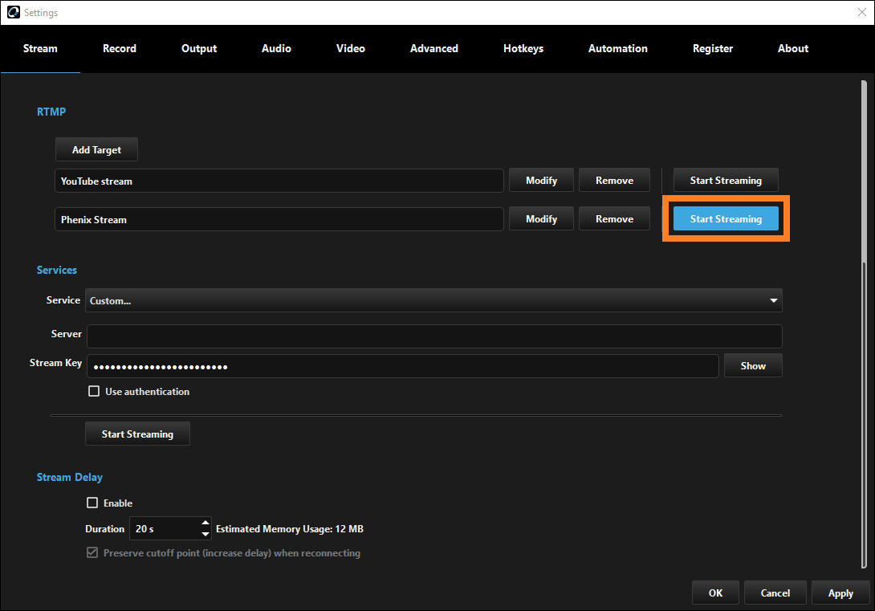Switch to the Record tab
The image size is (875, 611).
click(x=119, y=48)
